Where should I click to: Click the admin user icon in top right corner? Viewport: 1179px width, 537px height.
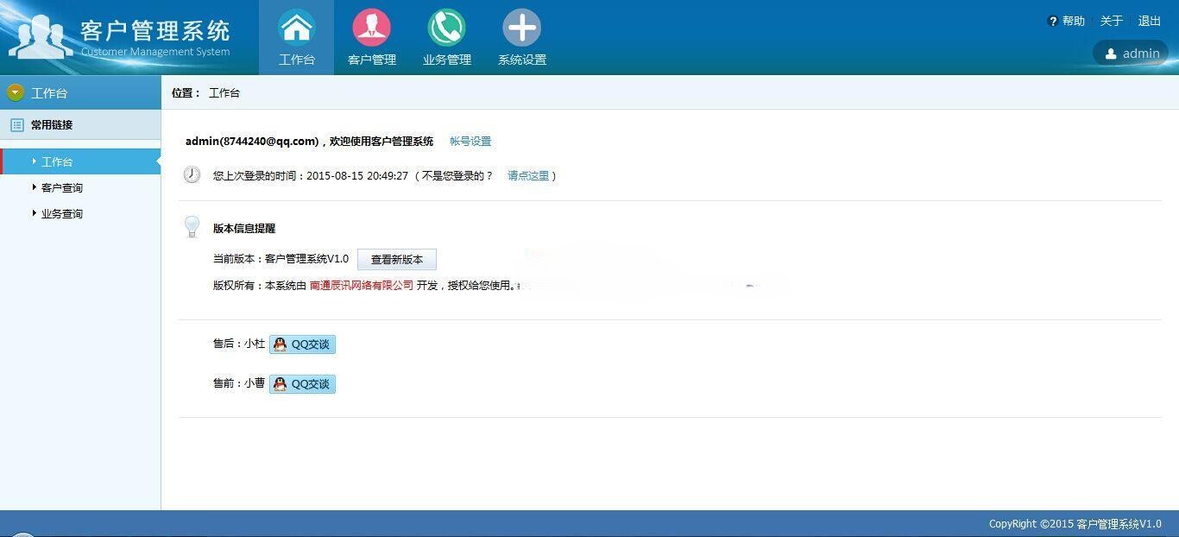click(1111, 53)
